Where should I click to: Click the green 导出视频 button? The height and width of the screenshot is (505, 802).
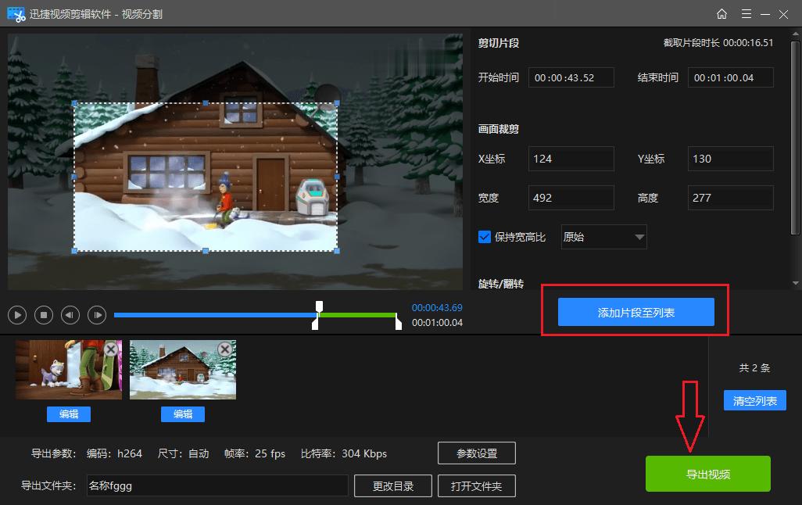(x=708, y=474)
